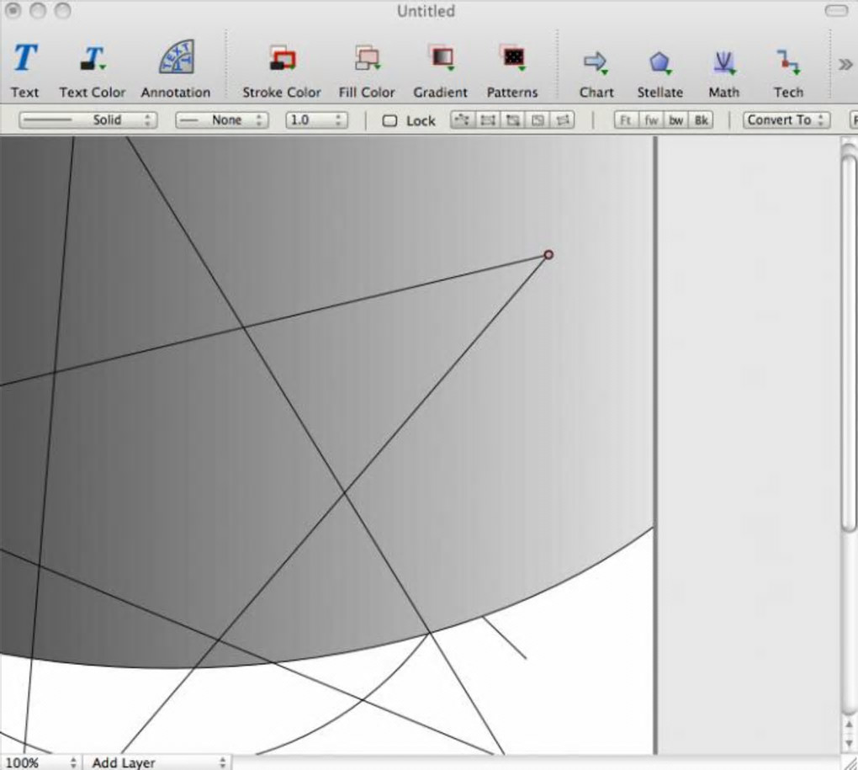
Task: Click the toolbar toggle pill in title bar
Action: click(x=835, y=11)
